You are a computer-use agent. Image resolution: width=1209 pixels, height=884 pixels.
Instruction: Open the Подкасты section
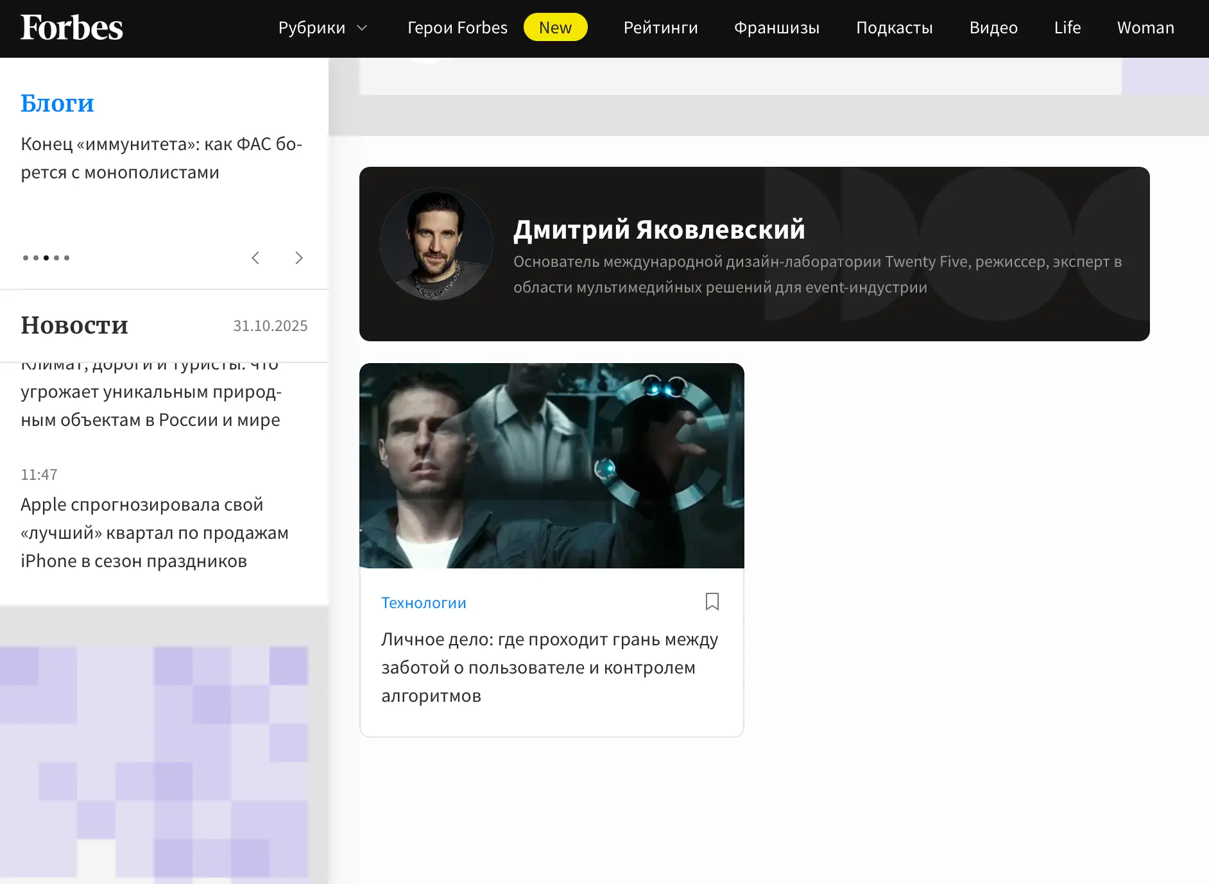tap(894, 28)
